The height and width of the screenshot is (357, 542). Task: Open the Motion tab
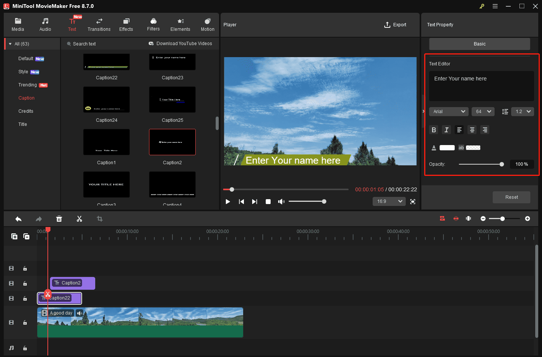(x=207, y=25)
